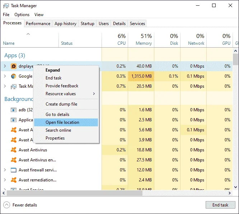Expand the Task Manager process group
The image size is (239, 214).
(x=5, y=86)
